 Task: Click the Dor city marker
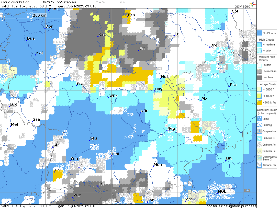(45, 28)
